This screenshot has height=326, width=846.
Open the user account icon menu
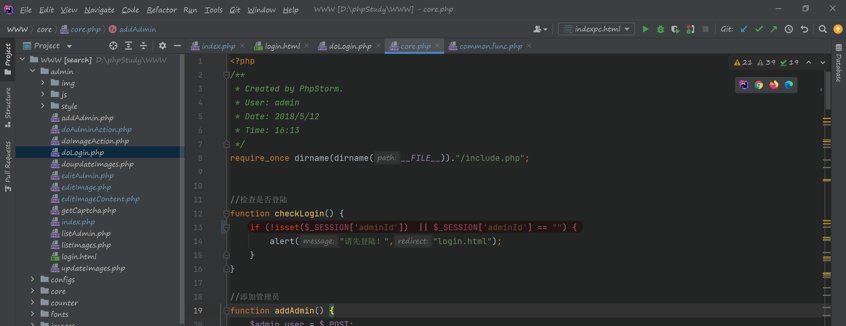coord(540,29)
